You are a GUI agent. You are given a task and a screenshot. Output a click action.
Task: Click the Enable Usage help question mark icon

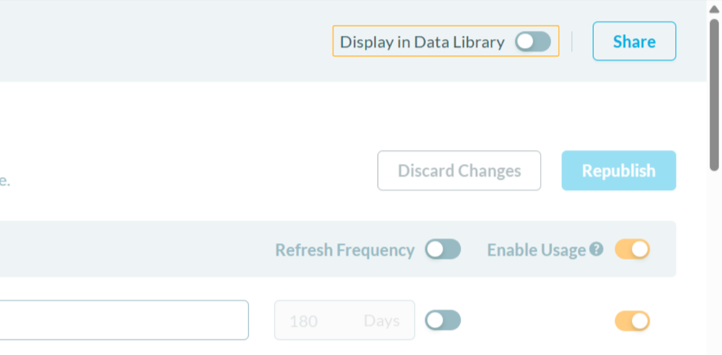(597, 249)
